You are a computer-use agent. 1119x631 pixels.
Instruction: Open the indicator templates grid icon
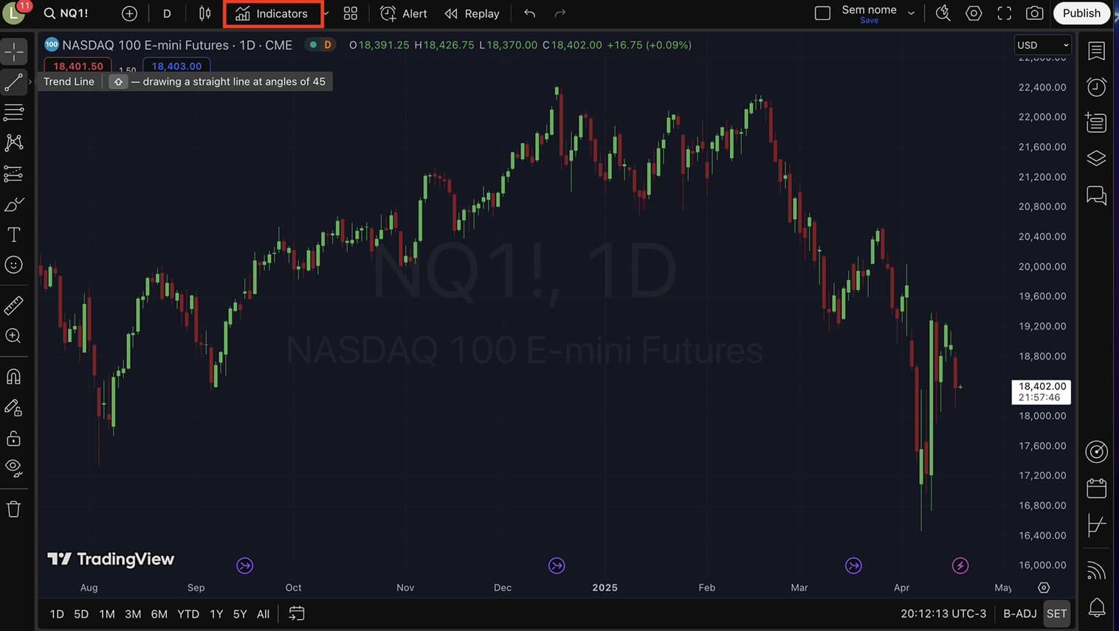(351, 13)
